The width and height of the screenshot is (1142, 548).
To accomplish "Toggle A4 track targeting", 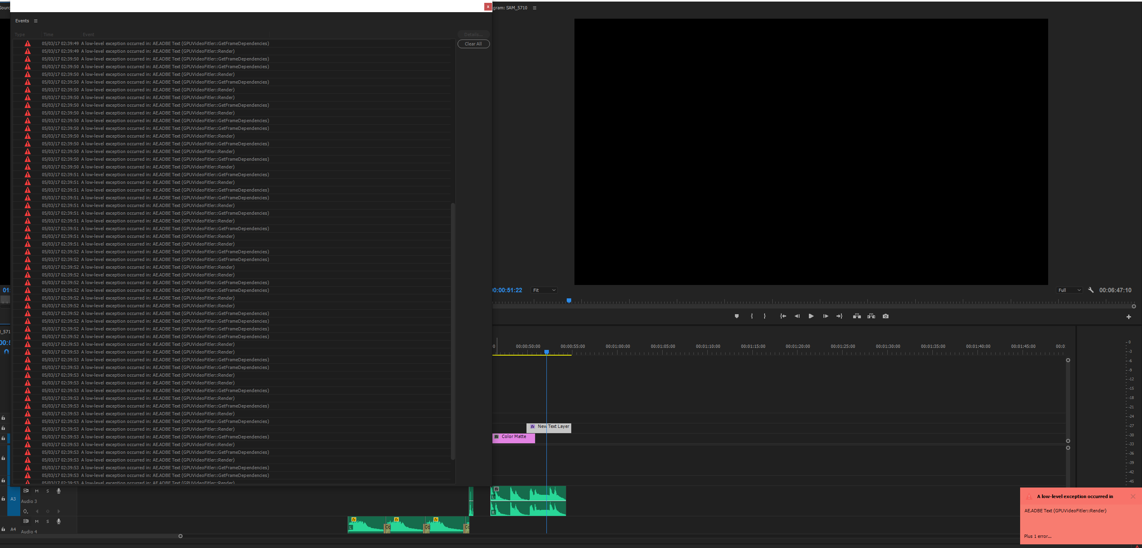I will tap(13, 529).
